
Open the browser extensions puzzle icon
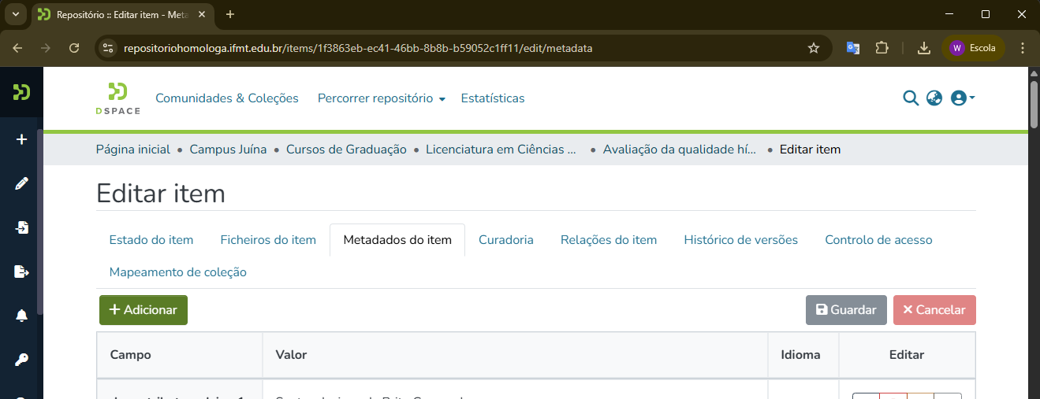point(882,48)
